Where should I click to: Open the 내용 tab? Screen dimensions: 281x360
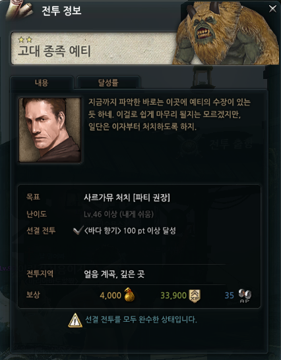42,82
